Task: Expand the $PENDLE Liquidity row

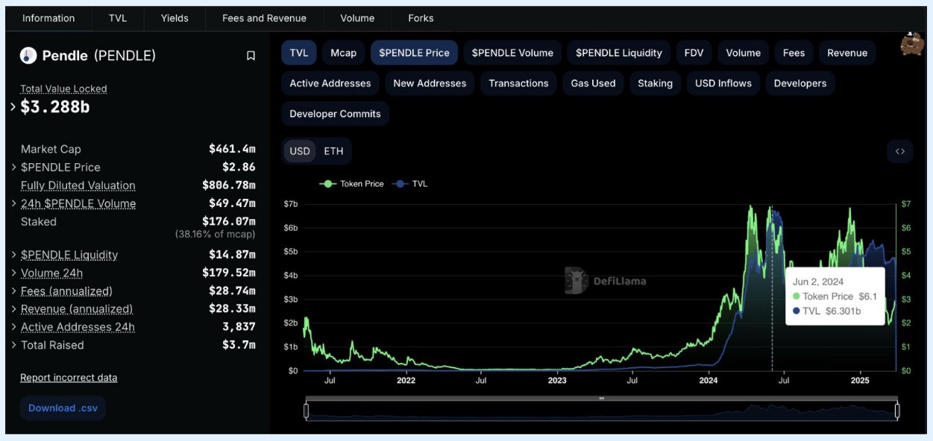Action: [x=13, y=255]
